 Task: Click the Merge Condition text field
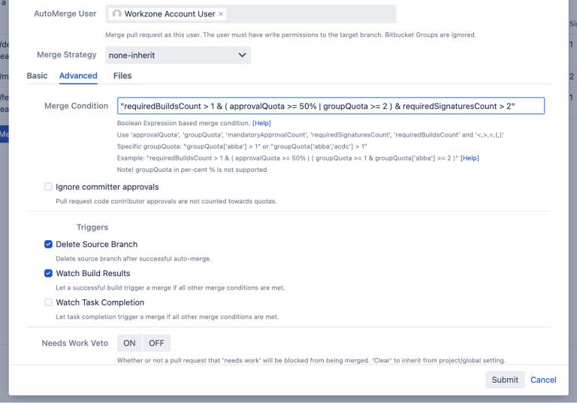click(331, 106)
